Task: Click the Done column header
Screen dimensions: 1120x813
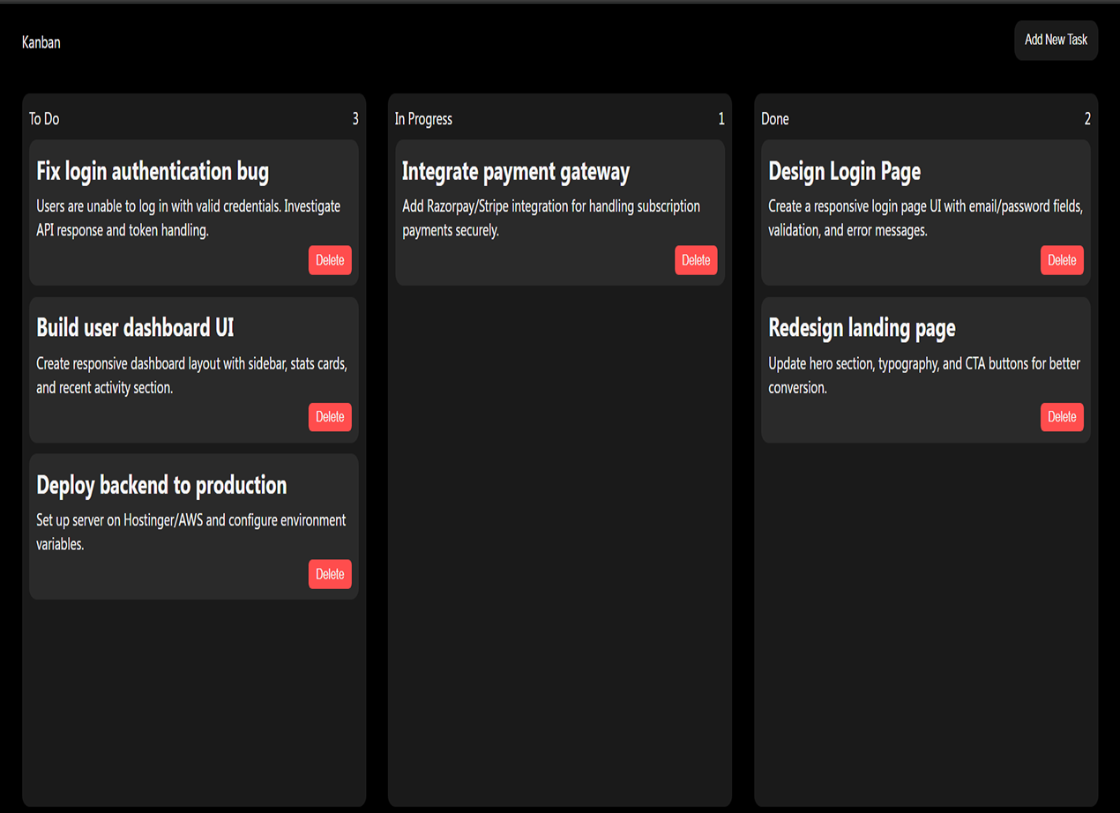Action: click(x=774, y=118)
